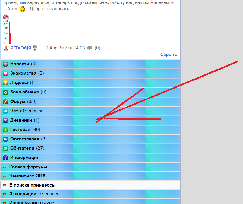
Task: Click the green Зона обмена icon
Action: click(x=5, y=92)
